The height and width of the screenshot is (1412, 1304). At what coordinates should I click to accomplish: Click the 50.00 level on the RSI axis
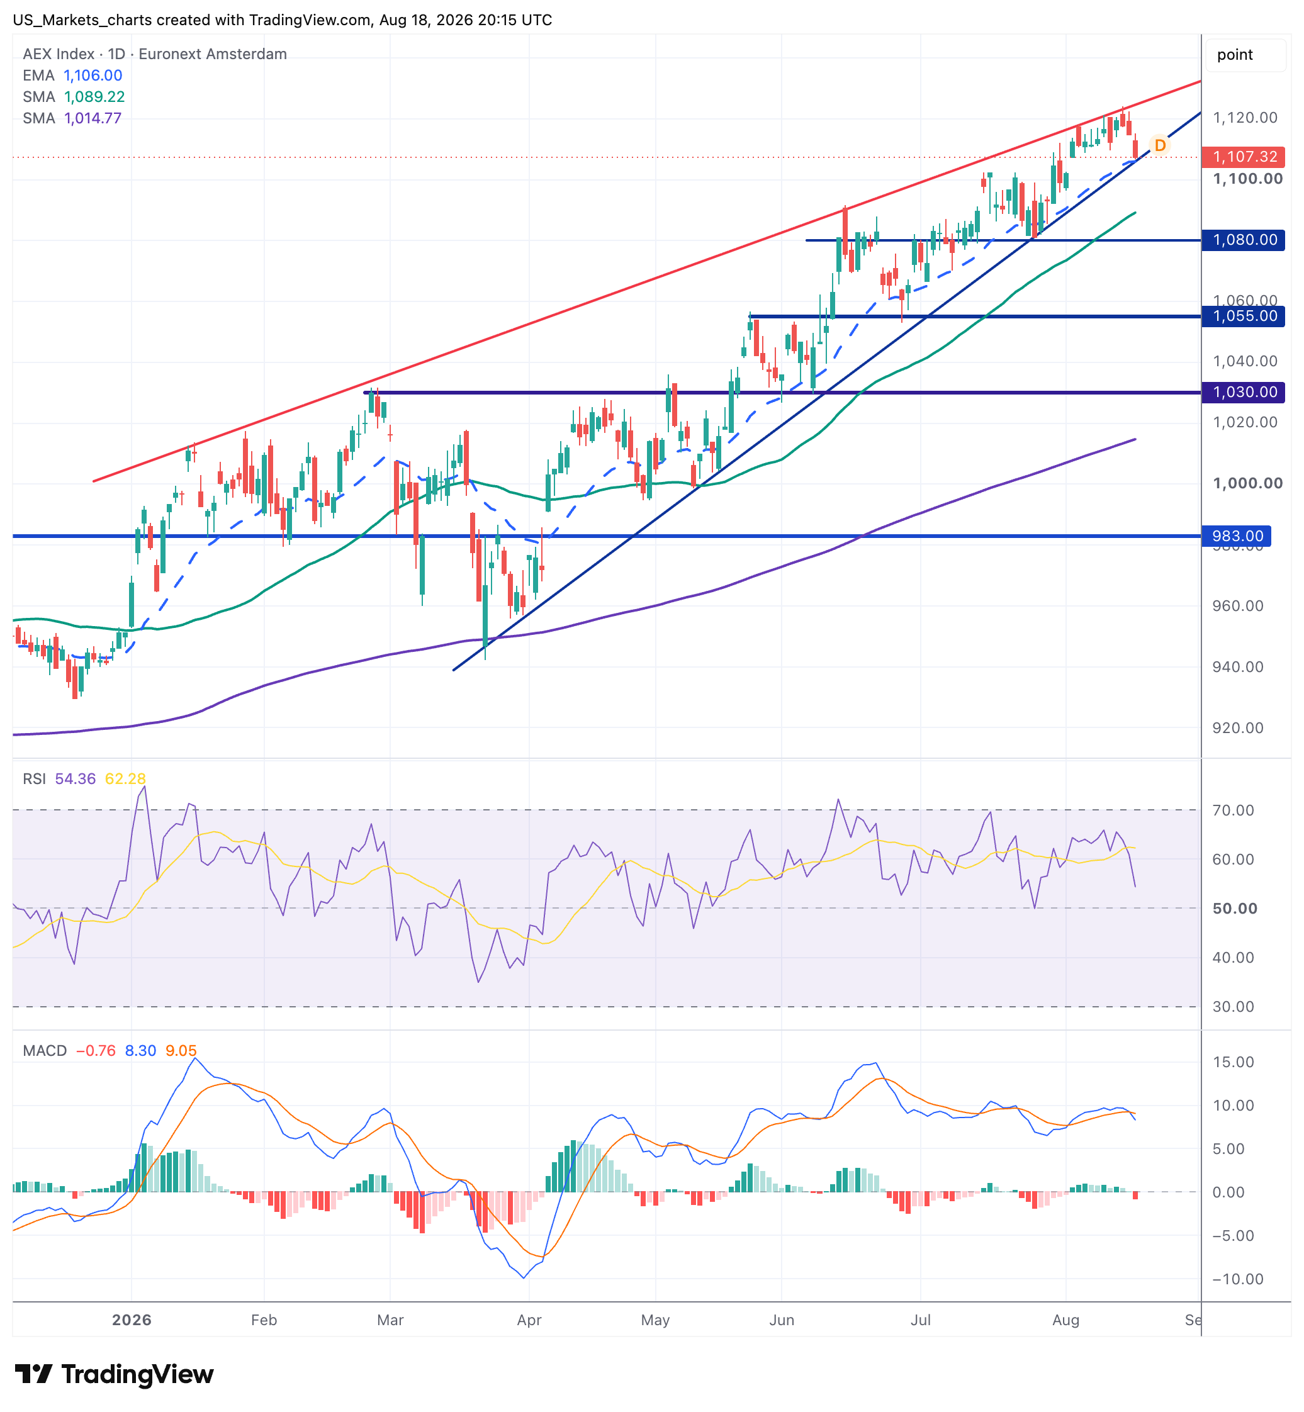click(1235, 909)
